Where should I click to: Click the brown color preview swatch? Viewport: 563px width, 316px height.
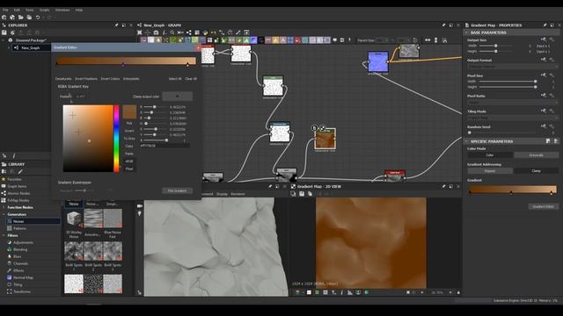pos(129,111)
